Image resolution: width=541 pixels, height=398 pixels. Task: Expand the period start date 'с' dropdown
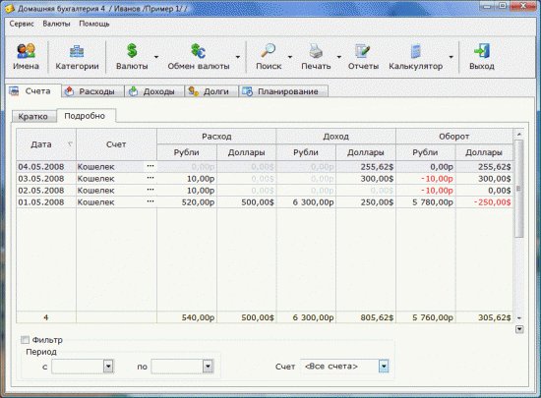pyautogui.click(x=108, y=367)
